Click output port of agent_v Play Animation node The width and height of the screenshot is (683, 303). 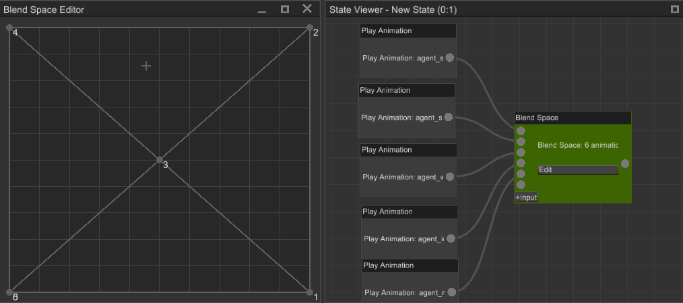pyautogui.click(x=450, y=177)
